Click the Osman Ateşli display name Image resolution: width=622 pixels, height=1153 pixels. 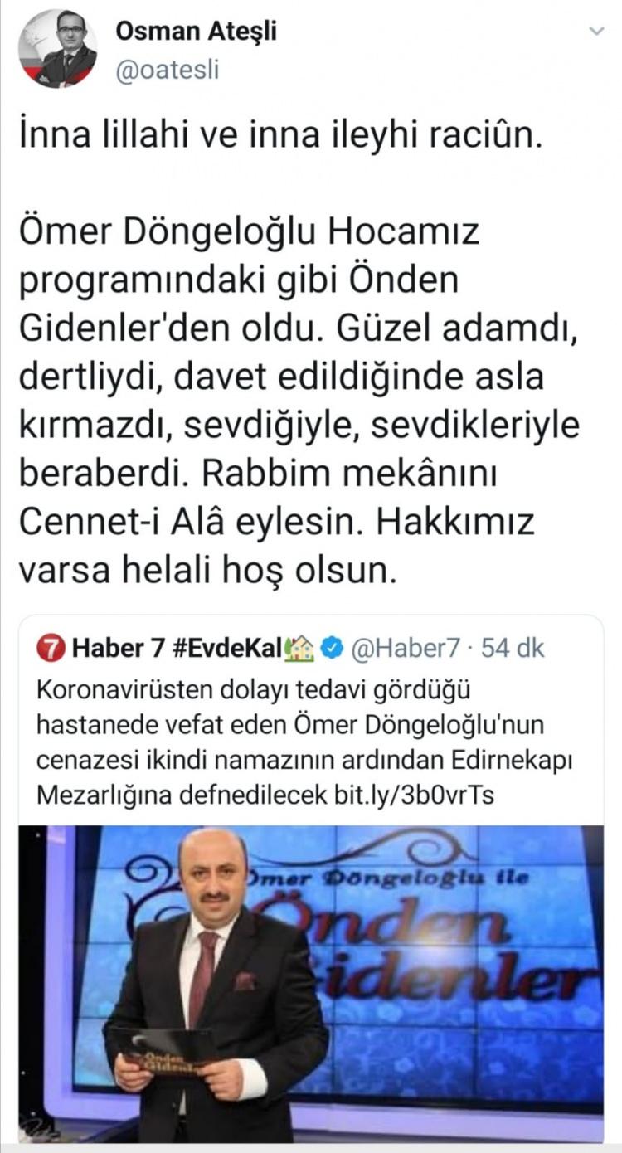[196, 32]
